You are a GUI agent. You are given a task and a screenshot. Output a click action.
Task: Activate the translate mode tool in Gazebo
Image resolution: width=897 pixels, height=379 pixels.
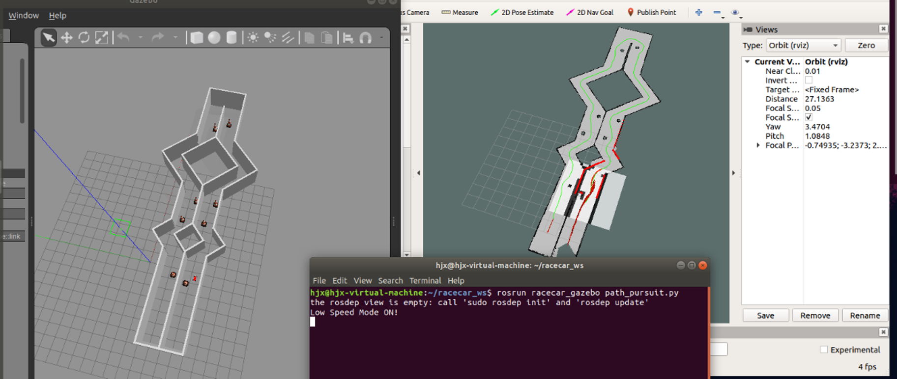tap(66, 38)
